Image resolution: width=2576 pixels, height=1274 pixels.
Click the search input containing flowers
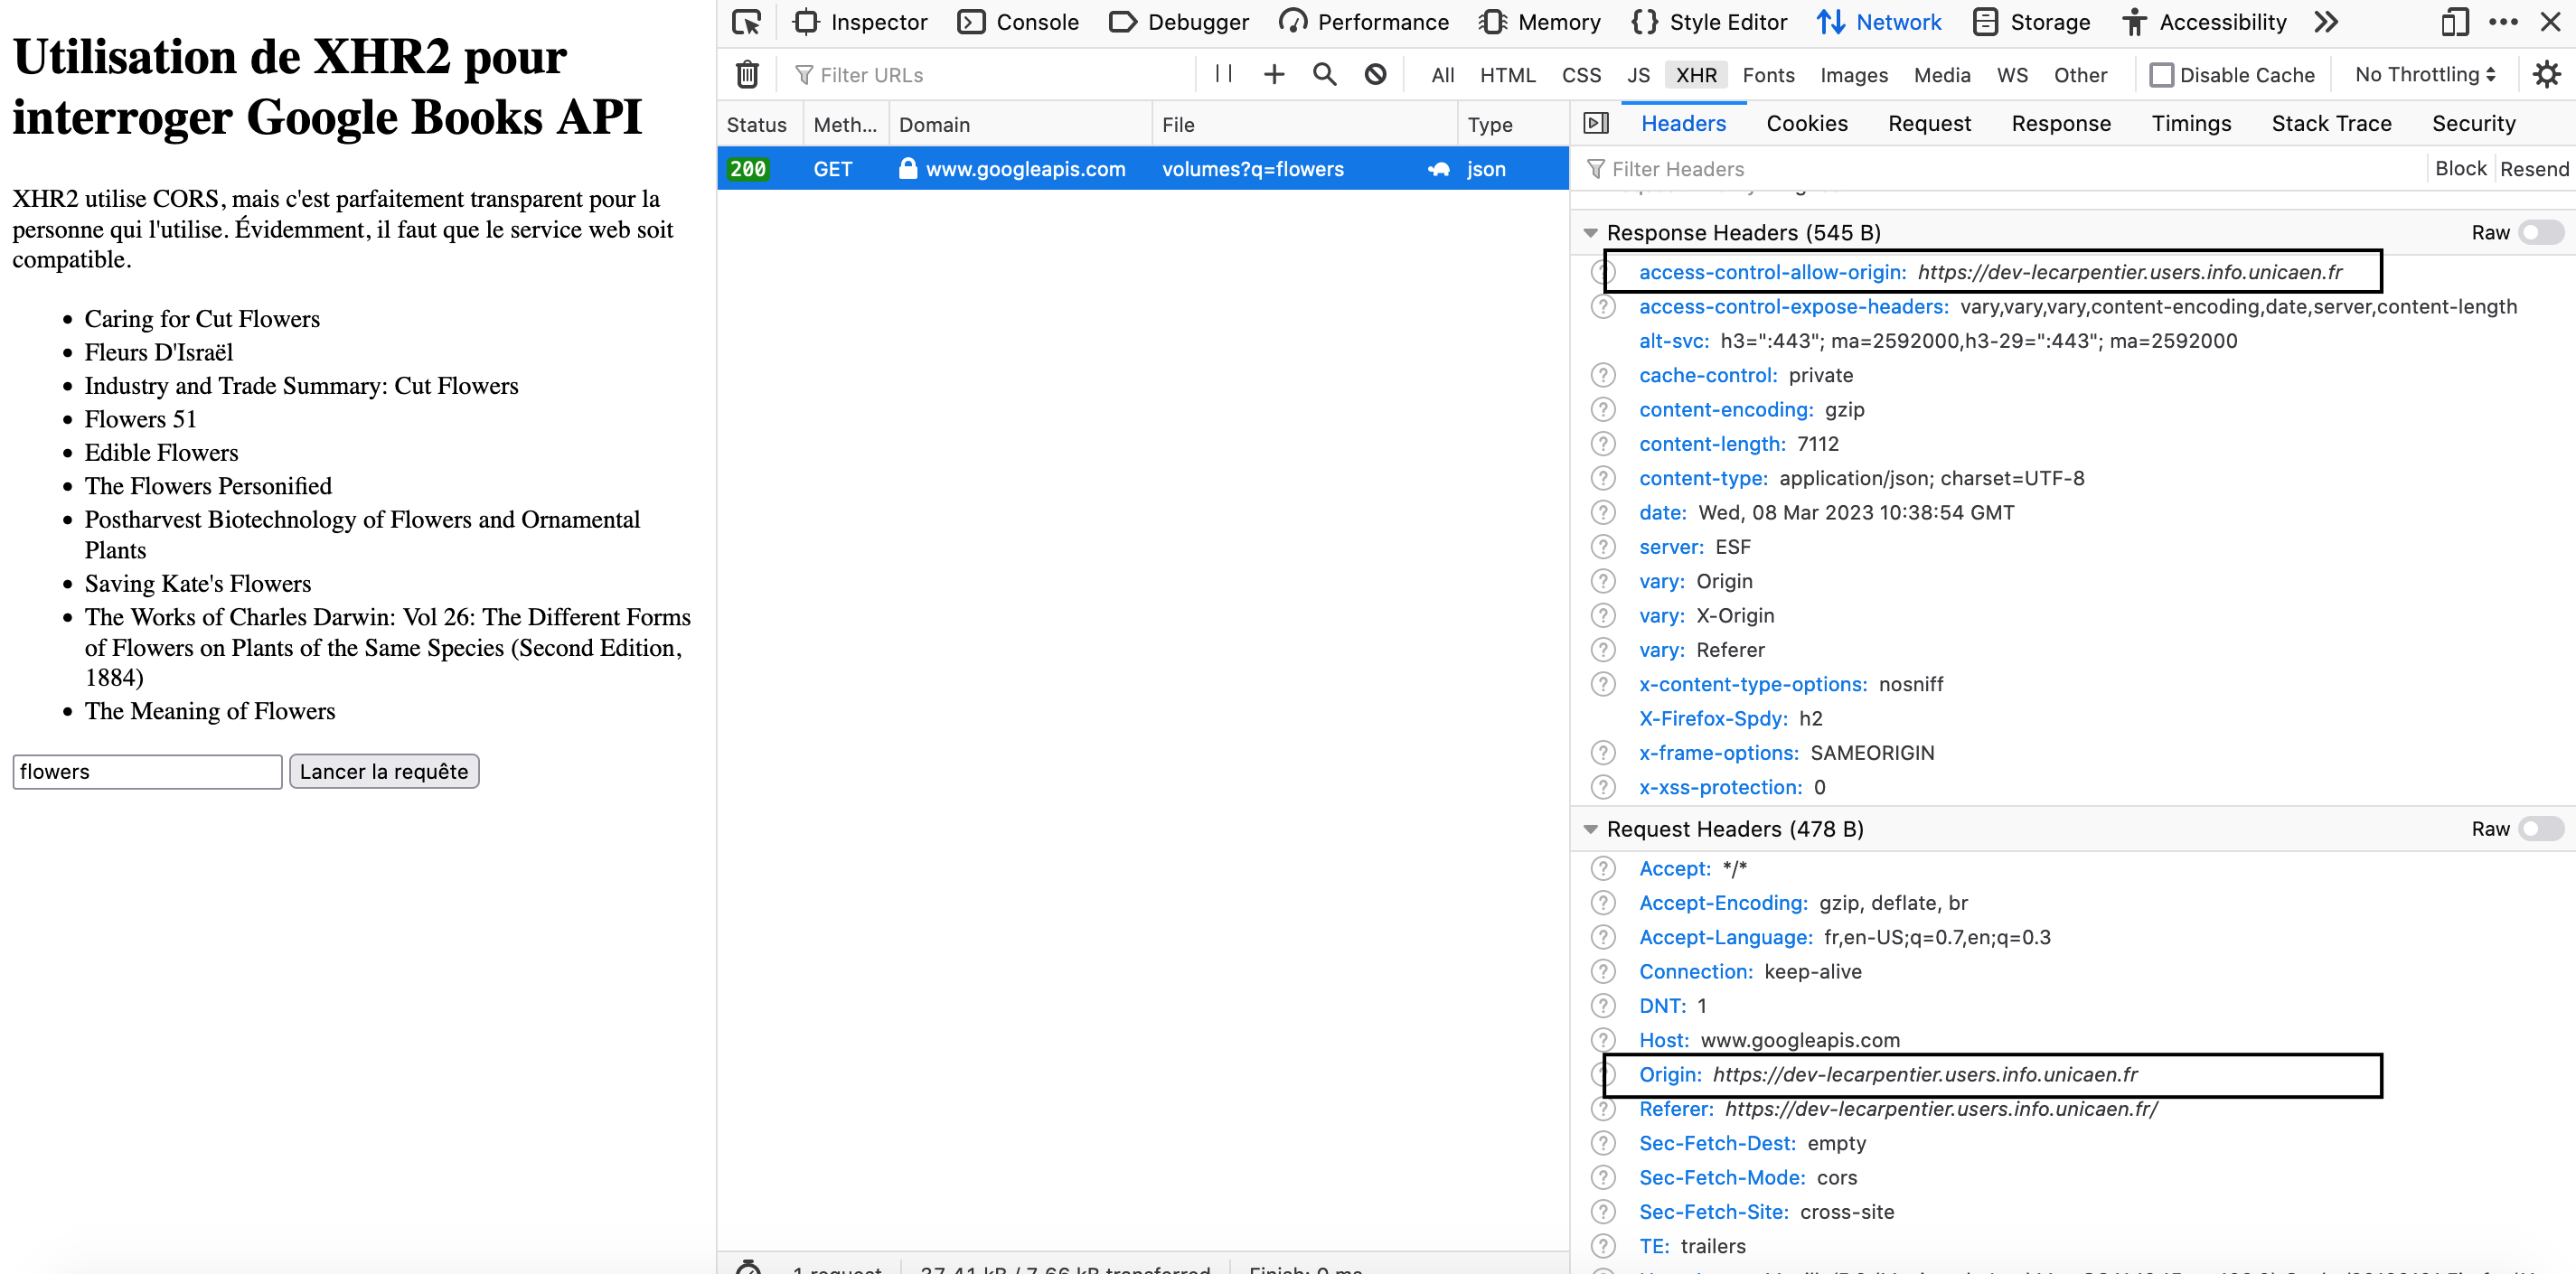pyautogui.click(x=147, y=771)
